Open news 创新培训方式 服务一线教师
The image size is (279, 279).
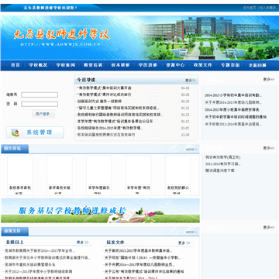click(x=99, y=102)
